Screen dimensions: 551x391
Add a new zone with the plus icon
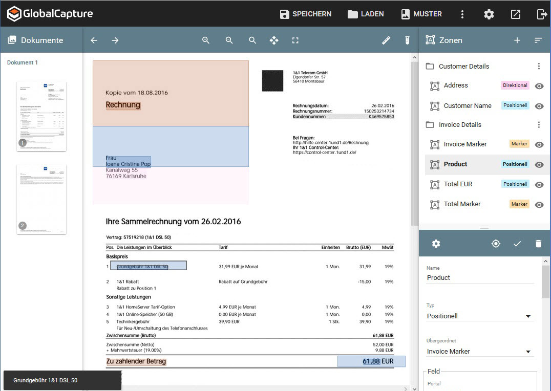click(x=517, y=40)
